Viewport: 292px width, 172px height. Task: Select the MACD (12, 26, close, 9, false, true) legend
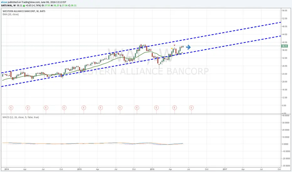click(21, 117)
